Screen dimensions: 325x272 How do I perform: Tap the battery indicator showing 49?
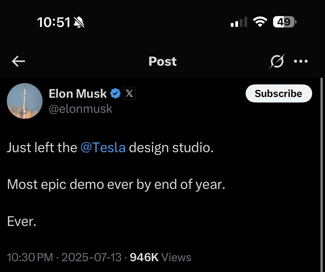[x=284, y=22]
